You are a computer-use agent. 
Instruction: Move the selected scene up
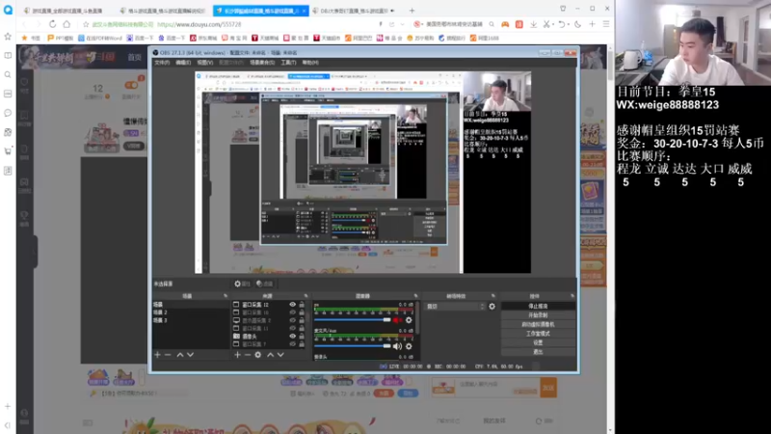(x=180, y=355)
